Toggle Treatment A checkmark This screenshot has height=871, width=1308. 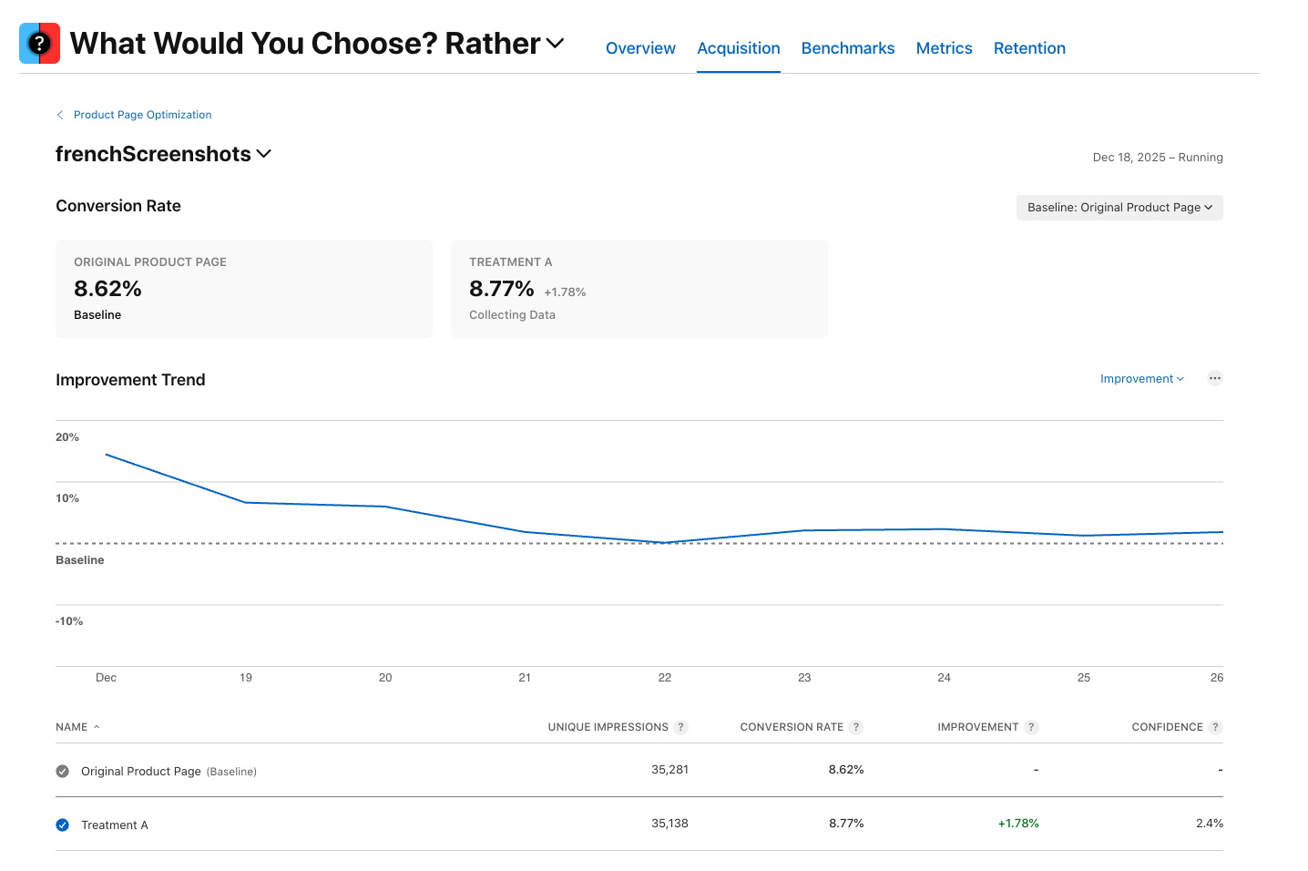coord(63,825)
